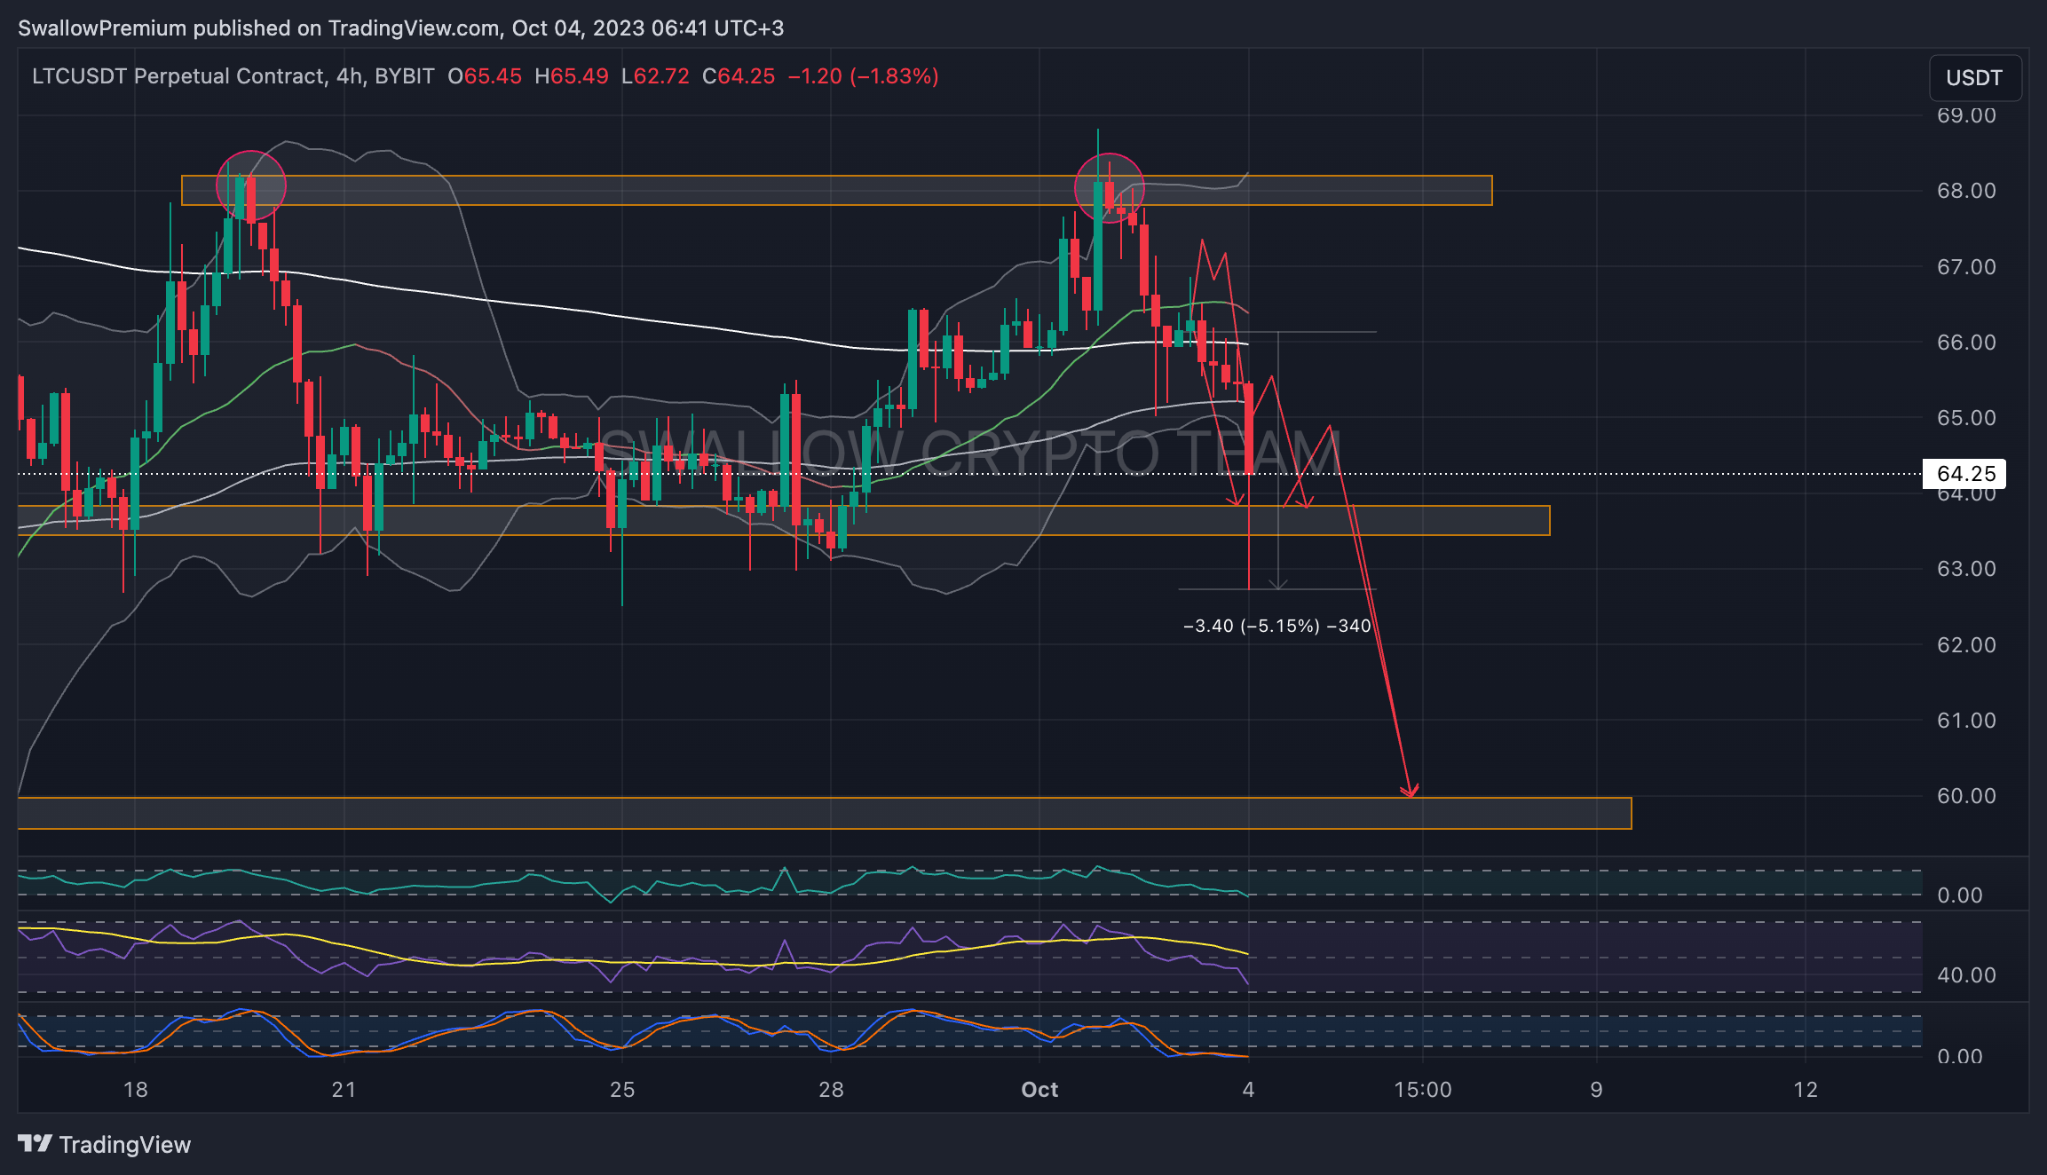Click the date label 21 on time axis

344,1090
